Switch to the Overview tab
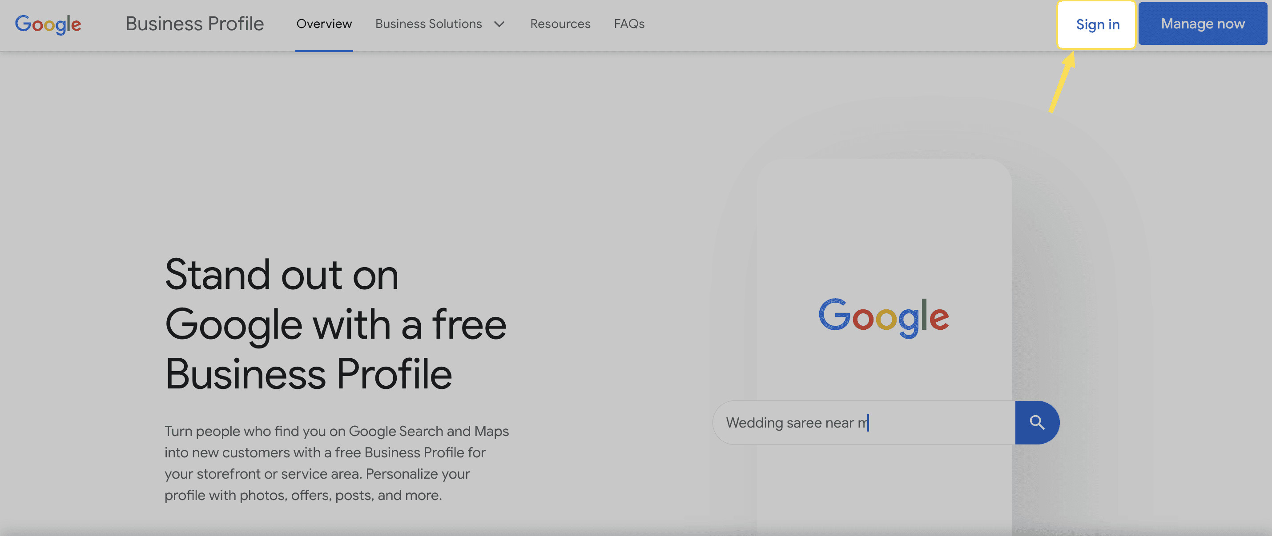 (324, 24)
